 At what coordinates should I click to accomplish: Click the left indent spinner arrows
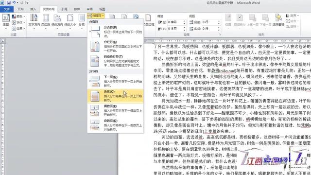click(184, 22)
